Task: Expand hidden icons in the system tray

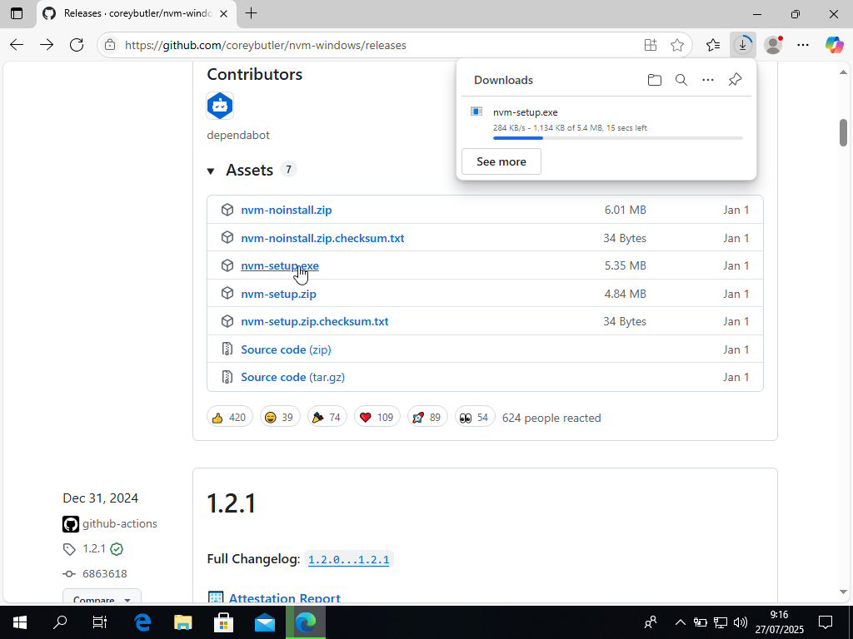Action: click(x=681, y=622)
